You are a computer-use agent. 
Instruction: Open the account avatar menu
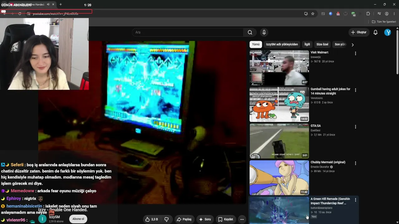pos(387,32)
